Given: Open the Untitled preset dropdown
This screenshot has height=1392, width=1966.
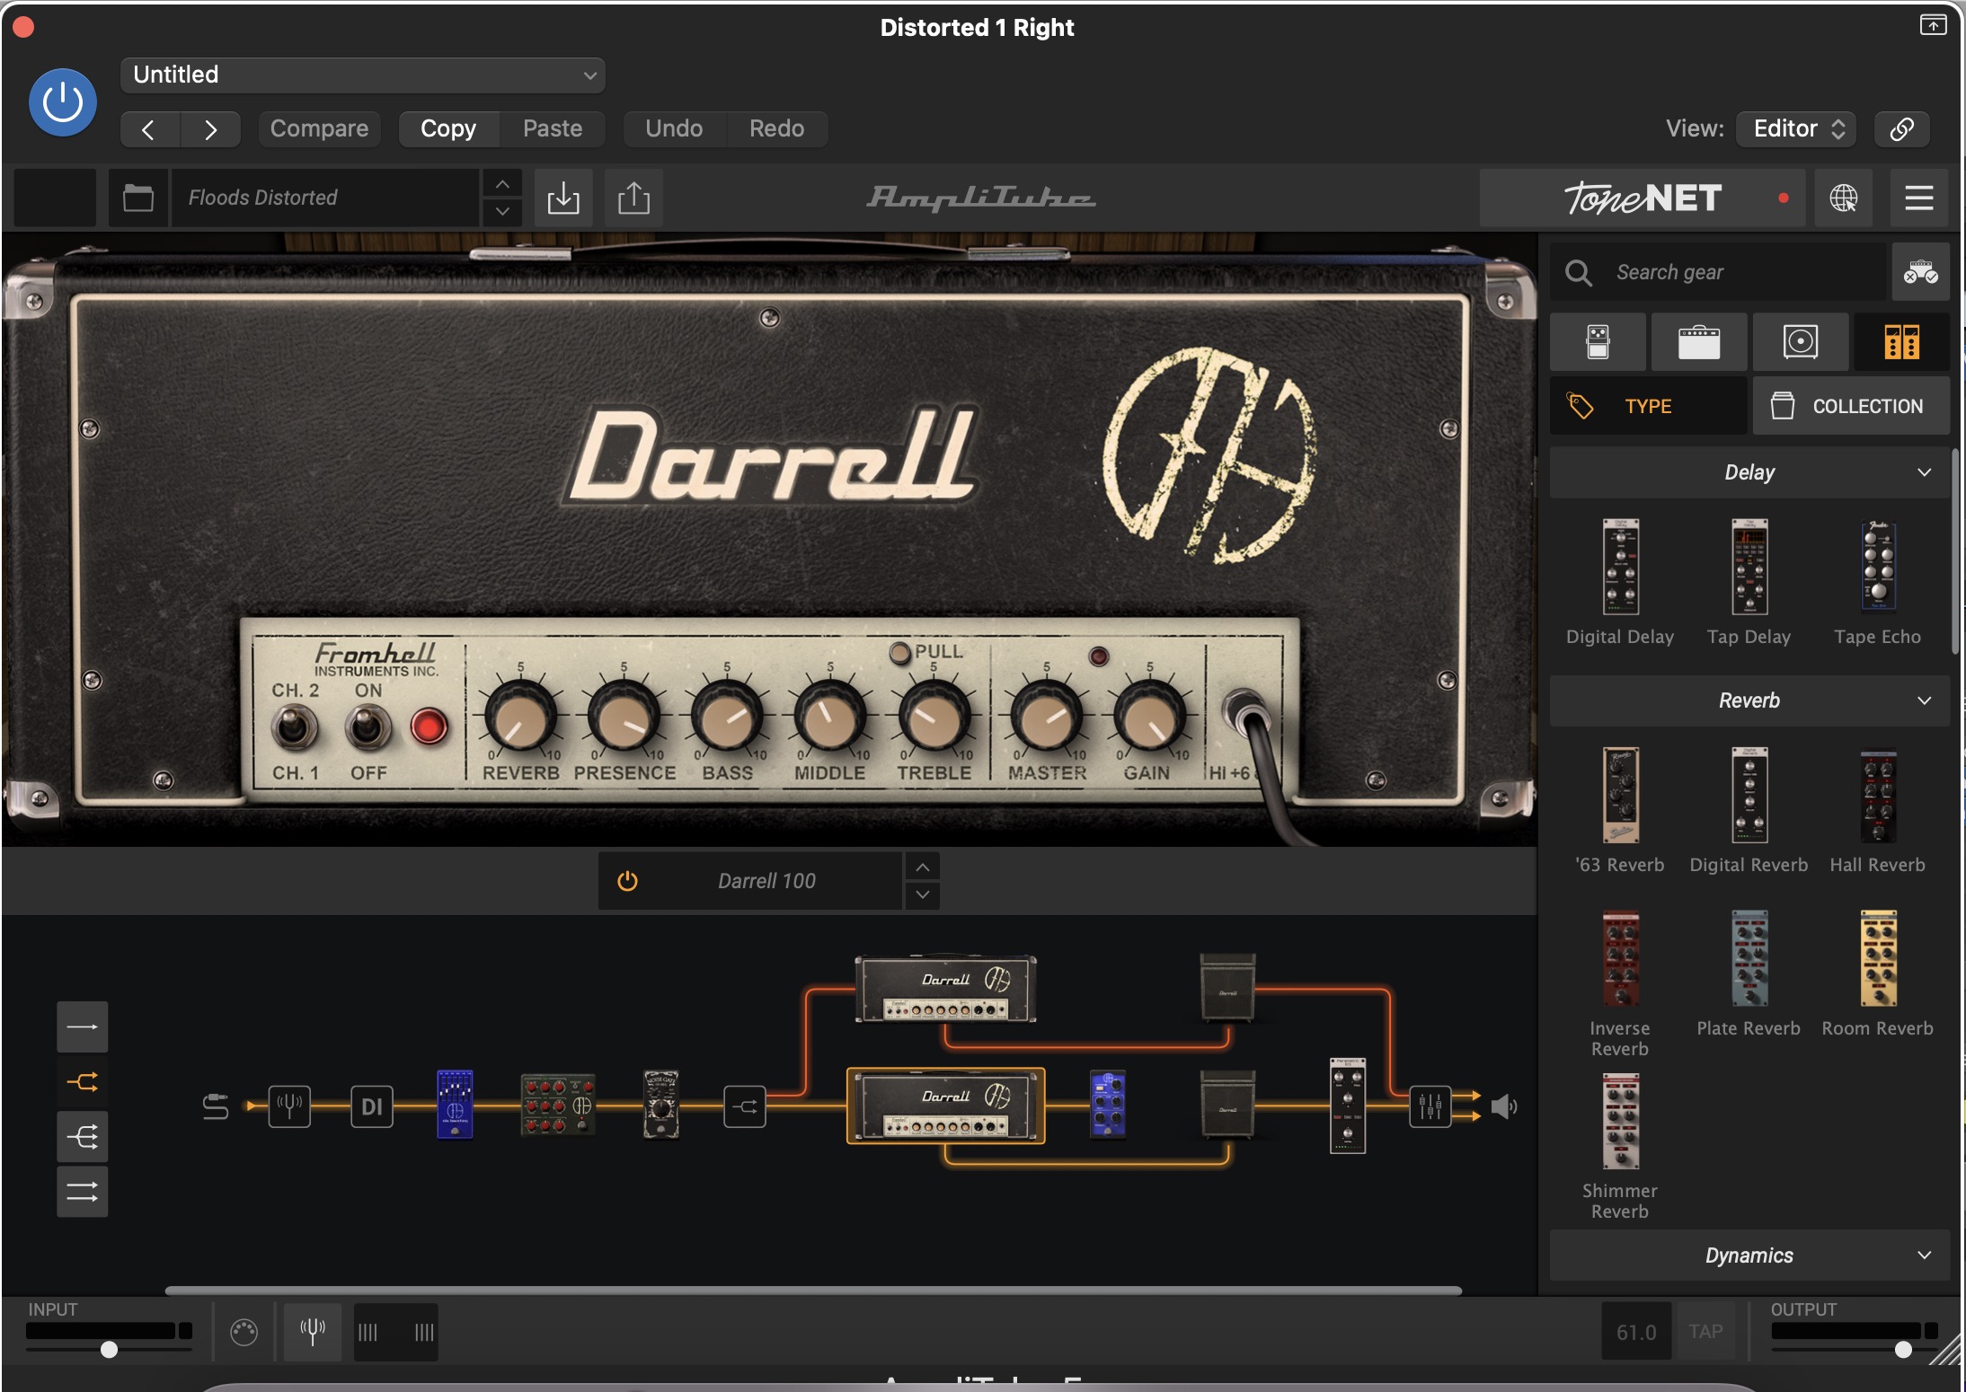Looking at the screenshot, I should coord(362,75).
